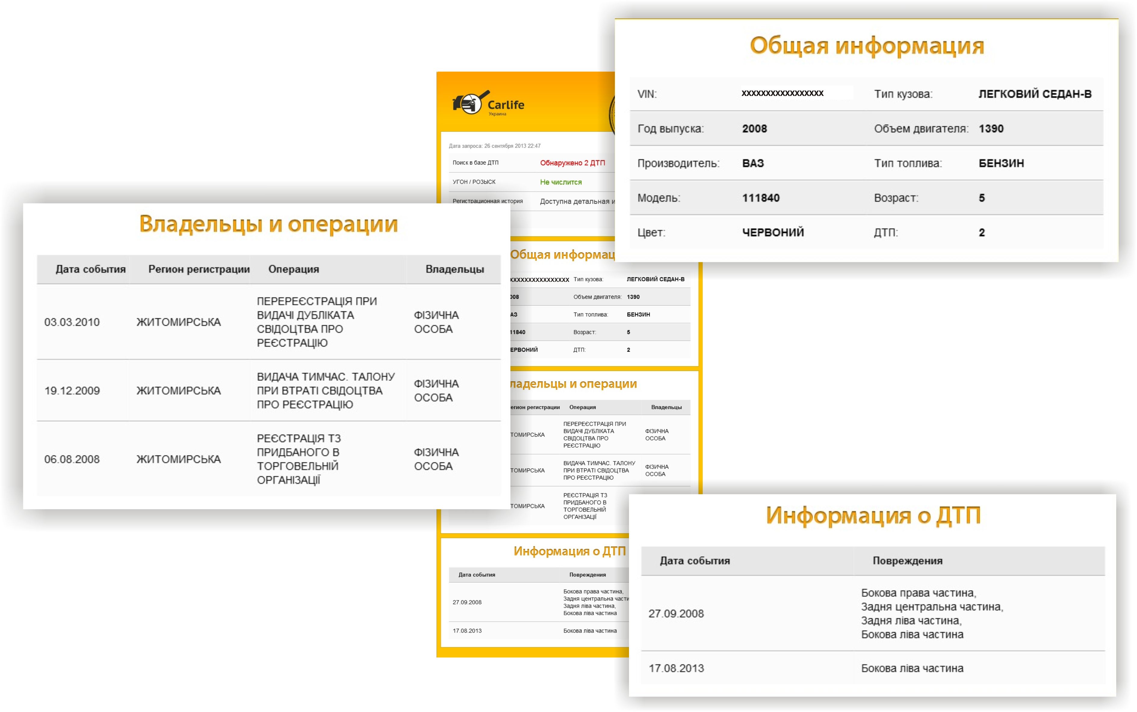The height and width of the screenshot is (712, 1137).
Task: Click 'Владельцы' column header in large owners panel
Action: point(454,269)
